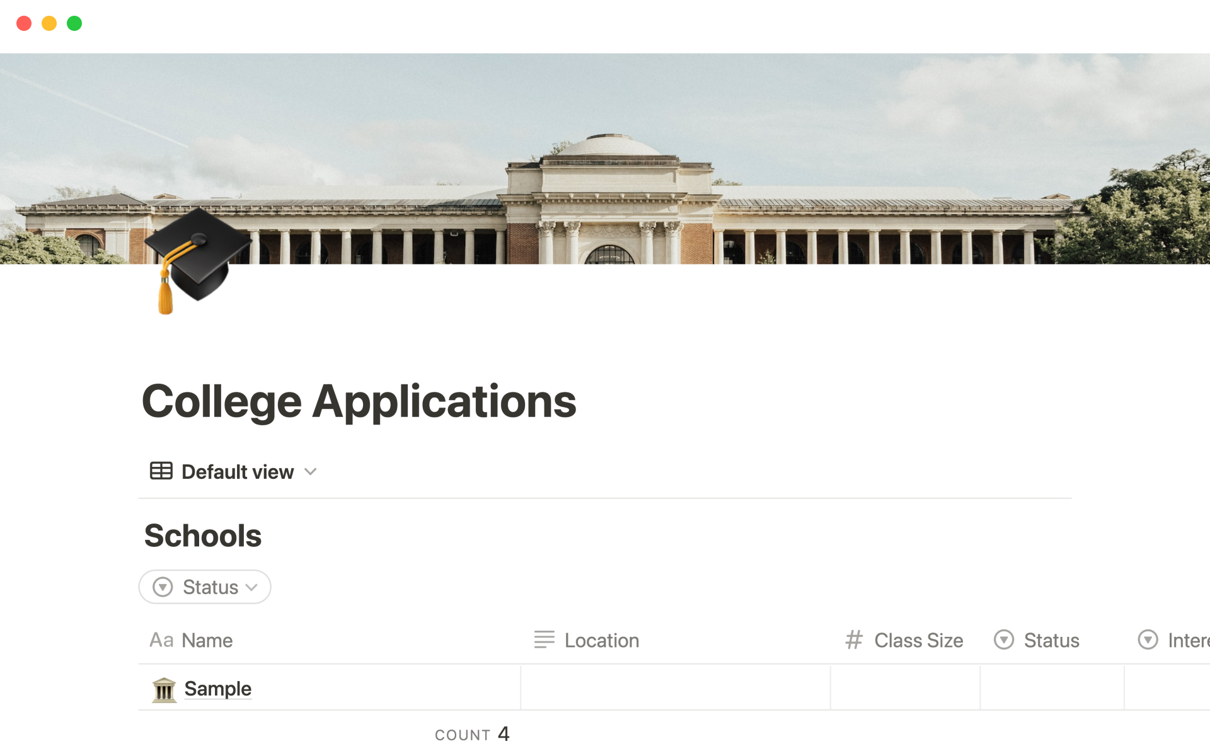
Task: Select the Default view tab label
Action: click(238, 472)
